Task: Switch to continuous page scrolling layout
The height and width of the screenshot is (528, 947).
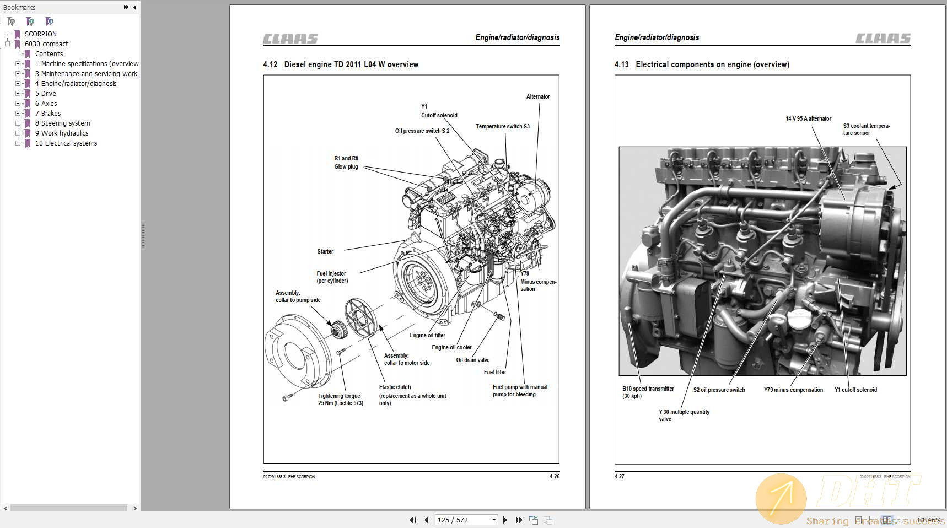Action: click(x=872, y=520)
